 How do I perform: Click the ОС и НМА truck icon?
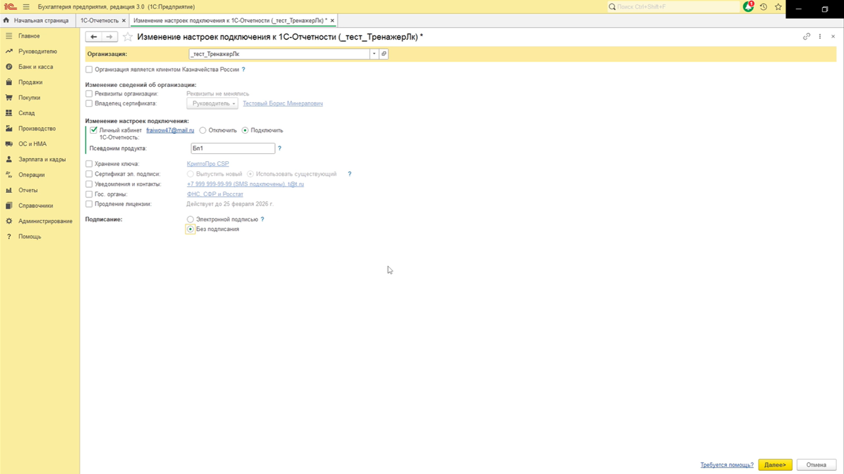(x=9, y=144)
